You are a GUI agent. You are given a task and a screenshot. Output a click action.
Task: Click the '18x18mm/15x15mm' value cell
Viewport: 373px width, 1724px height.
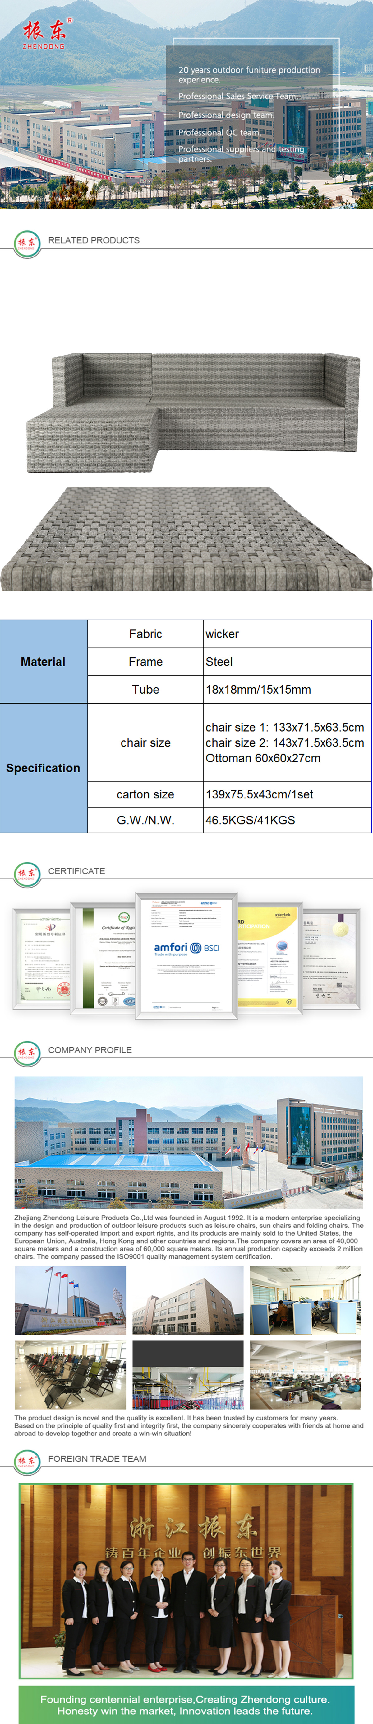(288, 689)
